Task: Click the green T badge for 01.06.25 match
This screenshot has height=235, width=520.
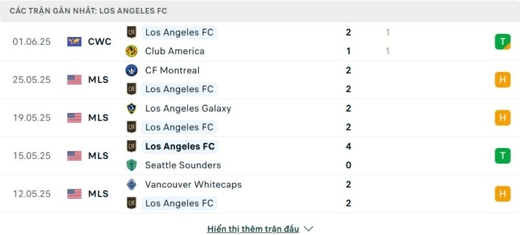Action: (502, 42)
